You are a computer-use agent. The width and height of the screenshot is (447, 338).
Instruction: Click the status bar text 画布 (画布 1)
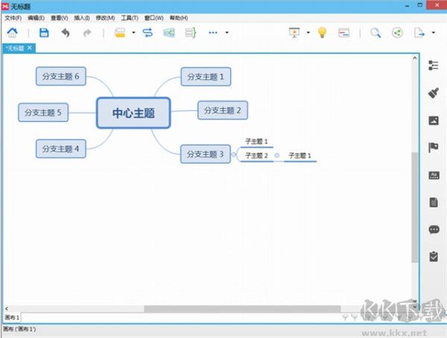pyautogui.click(x=19, y=329)
